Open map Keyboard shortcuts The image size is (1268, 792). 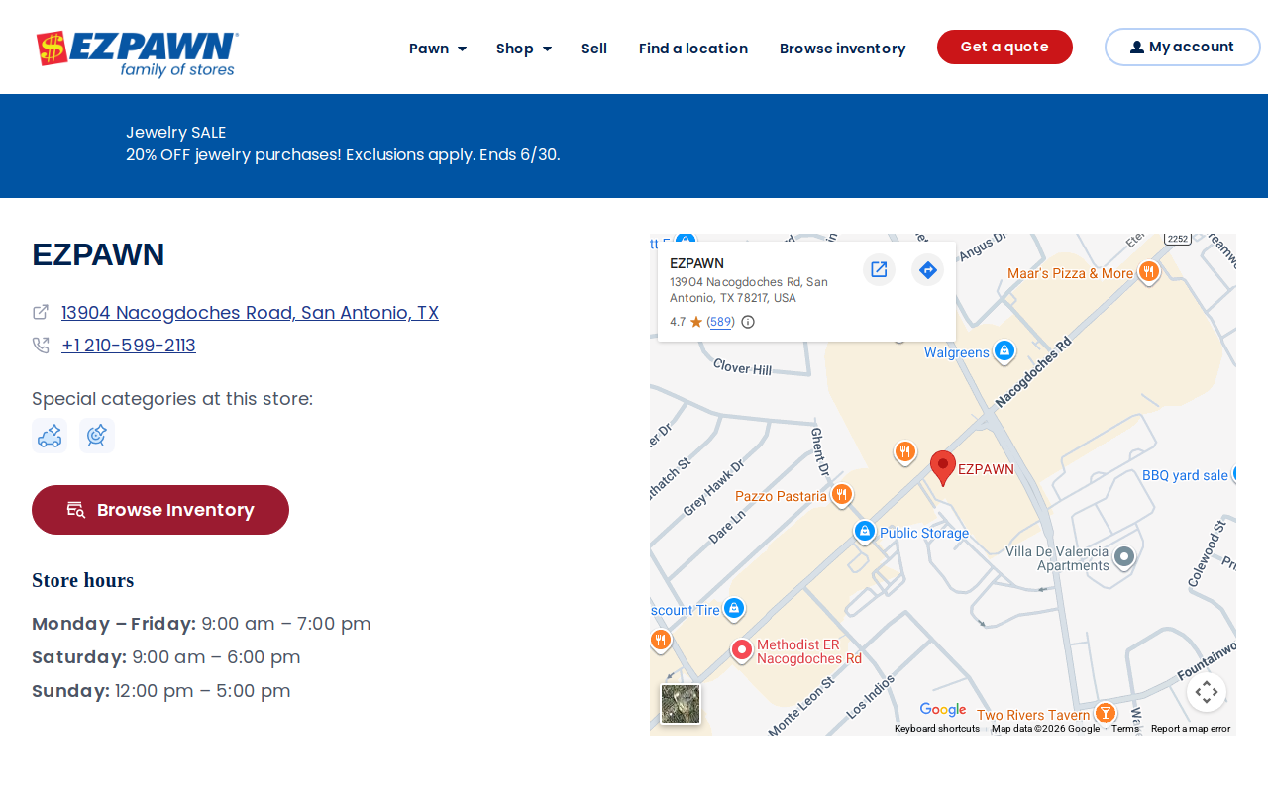click(x=937, y=729)
